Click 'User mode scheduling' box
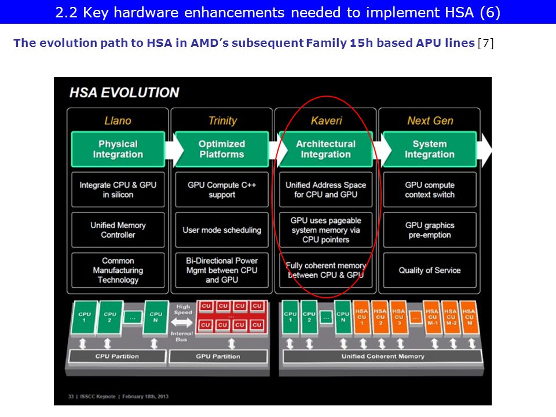 [x=222, y=230]
